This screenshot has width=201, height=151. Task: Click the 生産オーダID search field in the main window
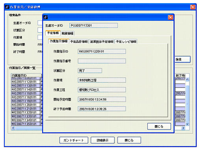40,23
